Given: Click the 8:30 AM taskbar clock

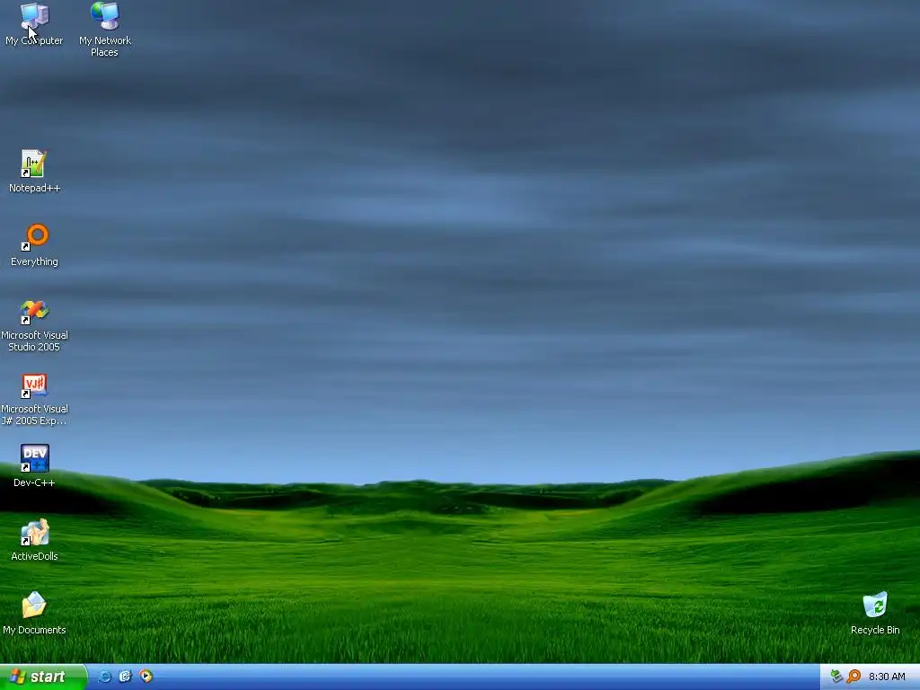Looking at the screenshot, I should [x=887, y=677].
